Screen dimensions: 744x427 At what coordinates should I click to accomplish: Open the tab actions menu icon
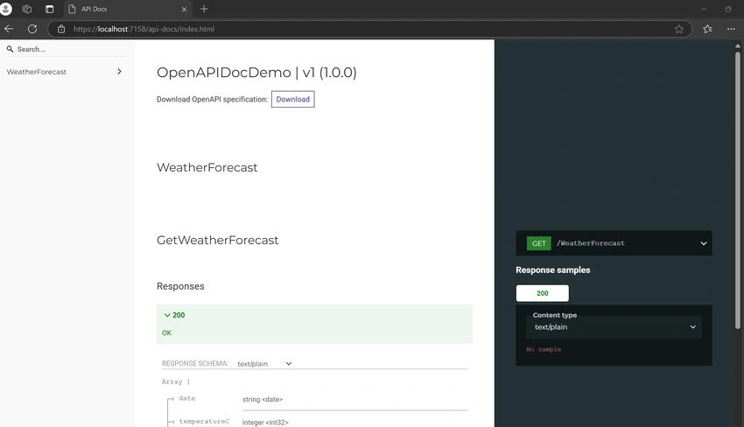(49, 9)
